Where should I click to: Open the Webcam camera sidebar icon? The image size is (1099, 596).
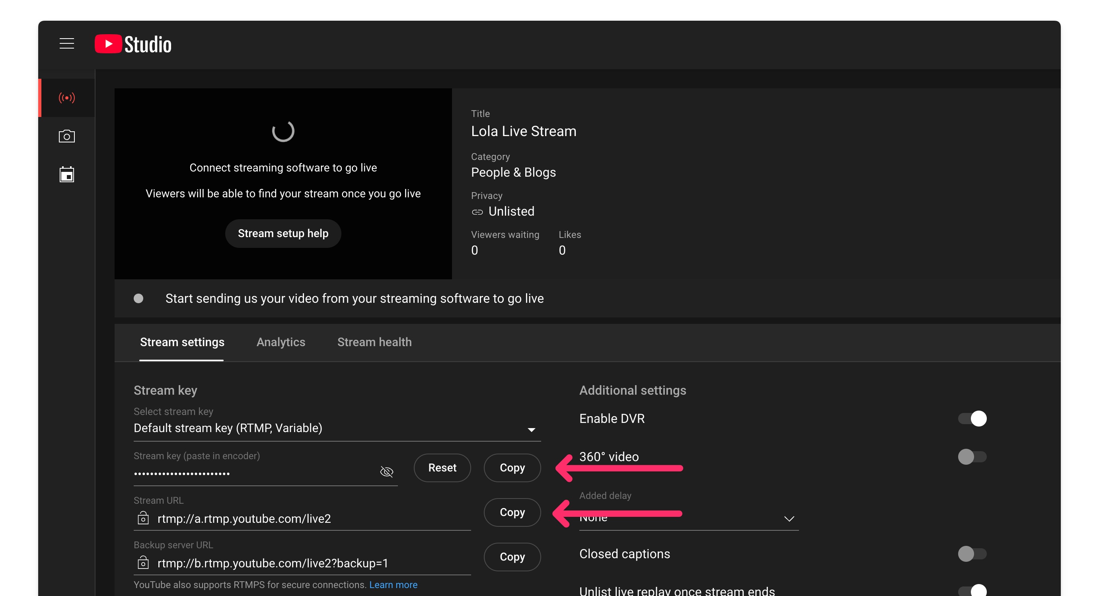pos(66,136)
